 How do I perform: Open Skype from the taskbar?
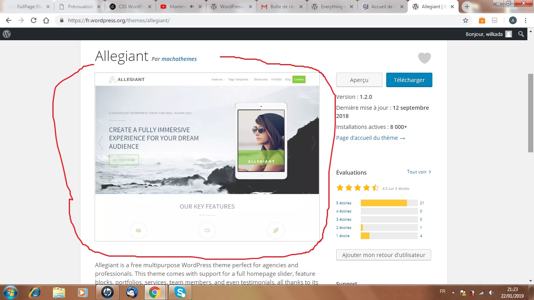[180, 292]
